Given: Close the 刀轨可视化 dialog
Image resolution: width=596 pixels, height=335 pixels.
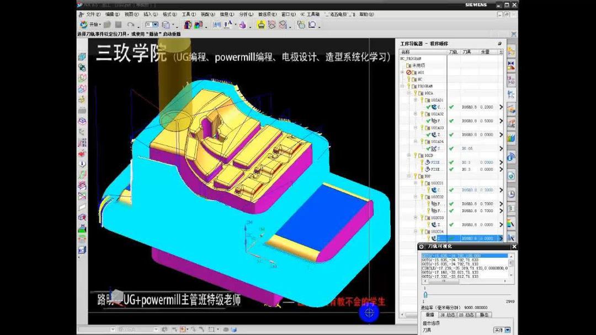Looking at the screenshot, I should click(x=515, y=246).
